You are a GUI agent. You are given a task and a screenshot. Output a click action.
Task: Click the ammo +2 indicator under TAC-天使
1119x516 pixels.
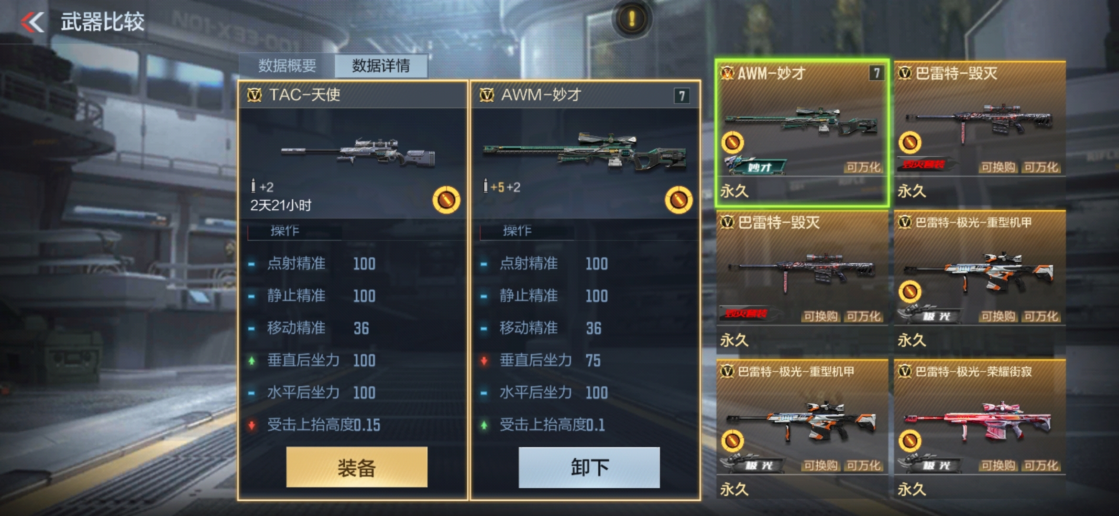[x=263, y=186]
